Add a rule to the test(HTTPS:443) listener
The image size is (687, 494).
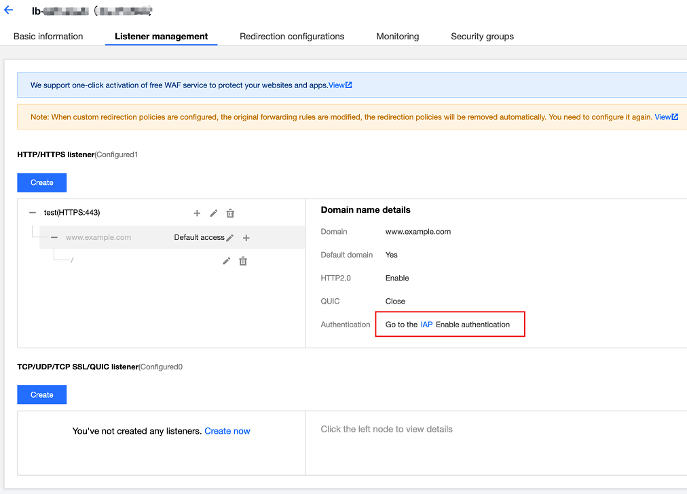pos(197,213)
